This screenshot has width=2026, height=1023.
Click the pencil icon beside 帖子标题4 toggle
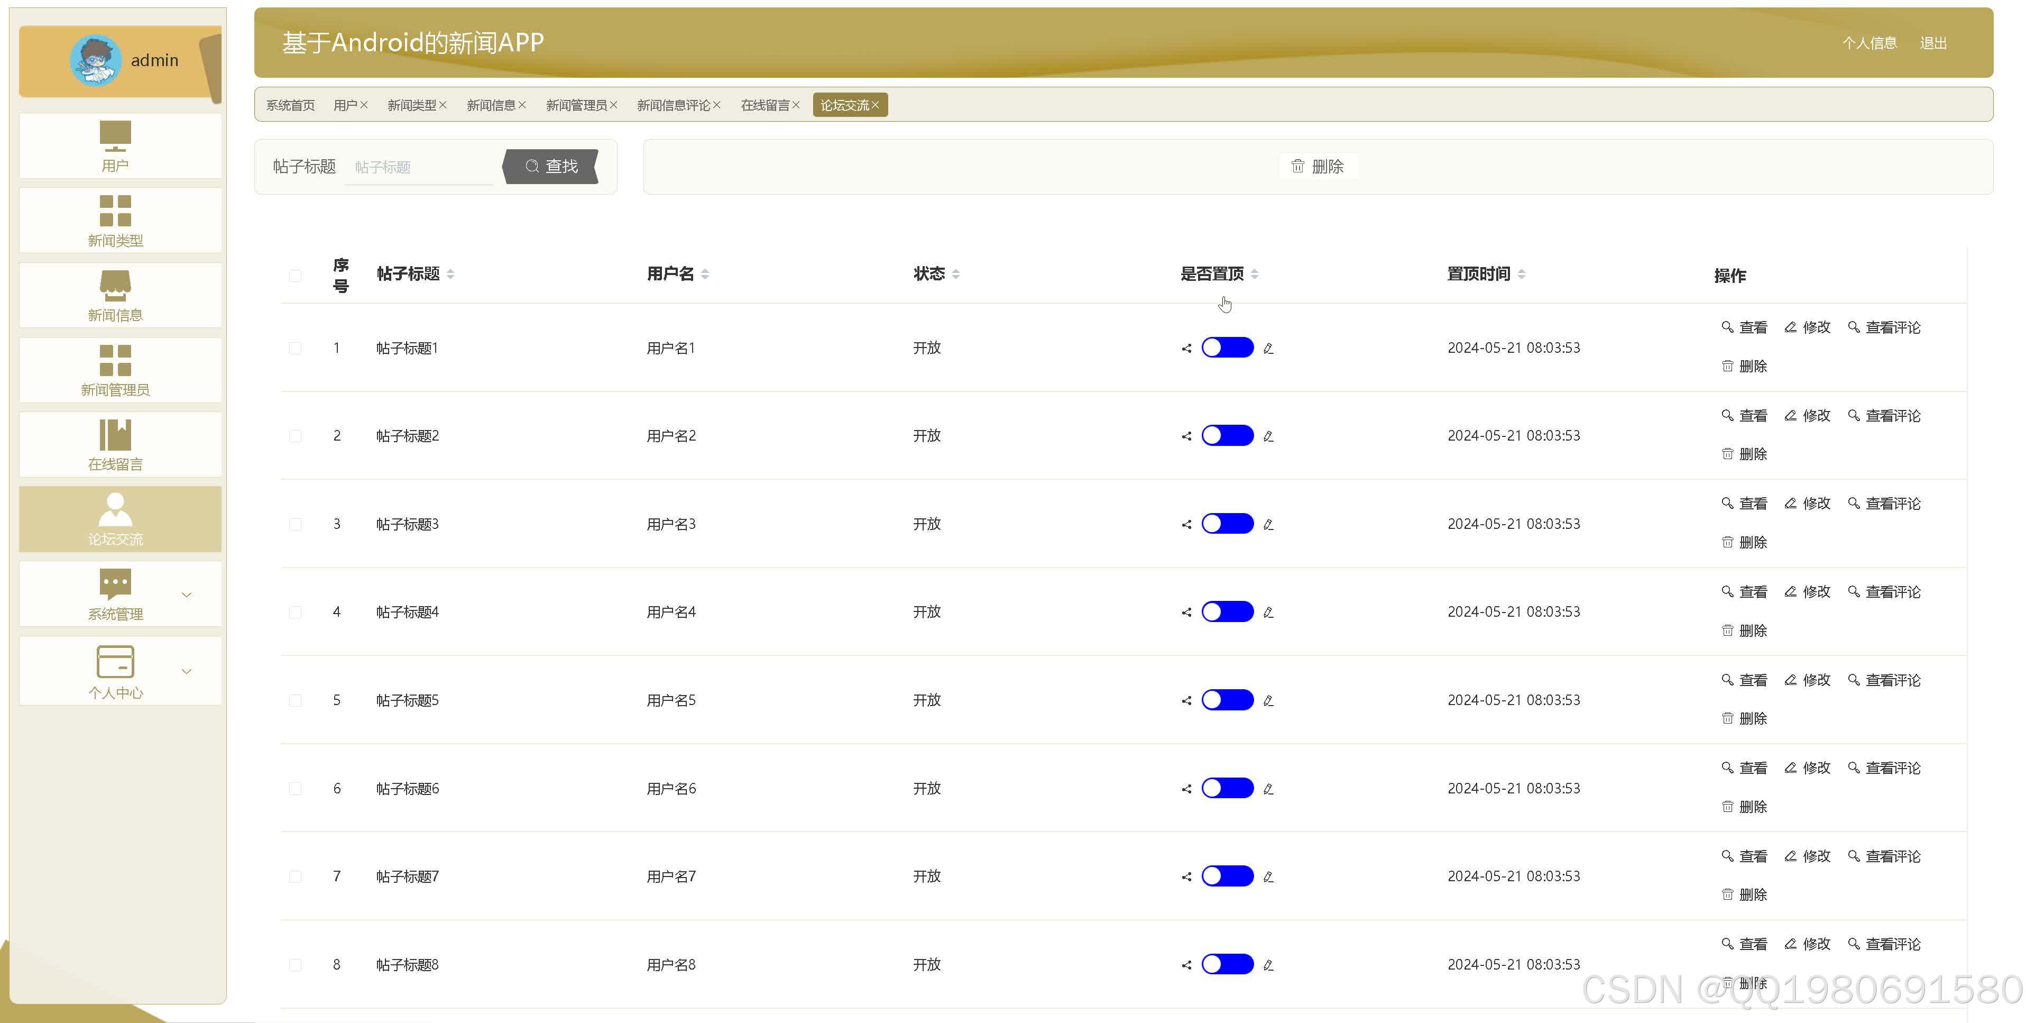click(x=1268, y=612)
